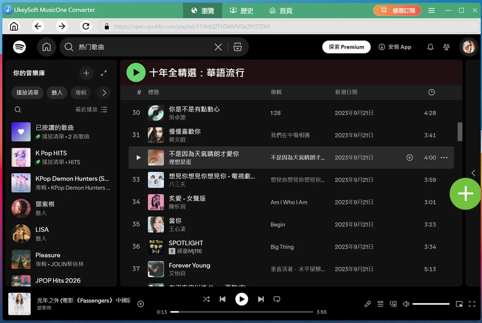This screenshot has width=482, height=323.
Task: Seek within the song progress bar
Action: pos(242,312)
